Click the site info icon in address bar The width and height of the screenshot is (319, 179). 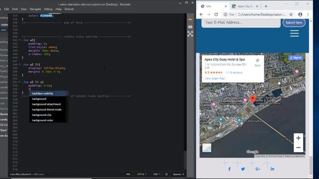tap(225, 14)
